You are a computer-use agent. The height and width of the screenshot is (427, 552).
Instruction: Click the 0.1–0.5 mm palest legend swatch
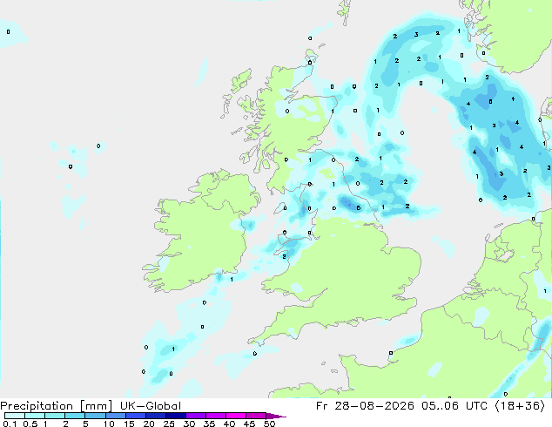point(15,416)
